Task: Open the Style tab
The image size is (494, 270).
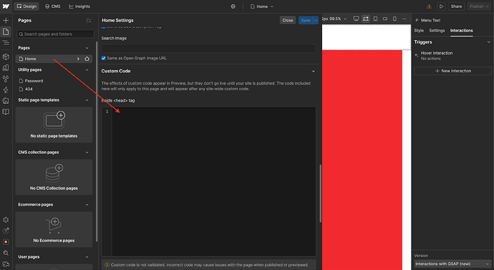Action: point(419,31)
